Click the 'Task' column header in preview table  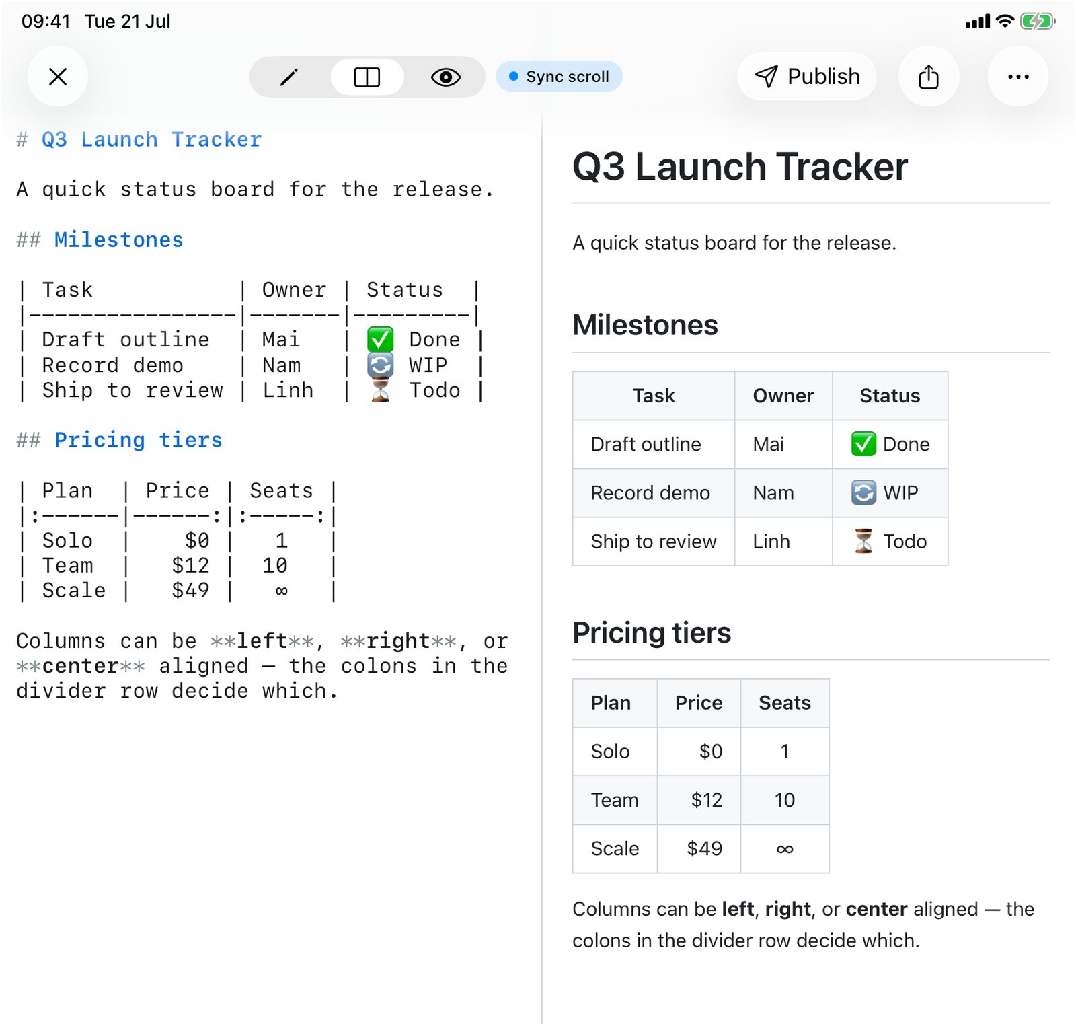[x=654, y=396]
